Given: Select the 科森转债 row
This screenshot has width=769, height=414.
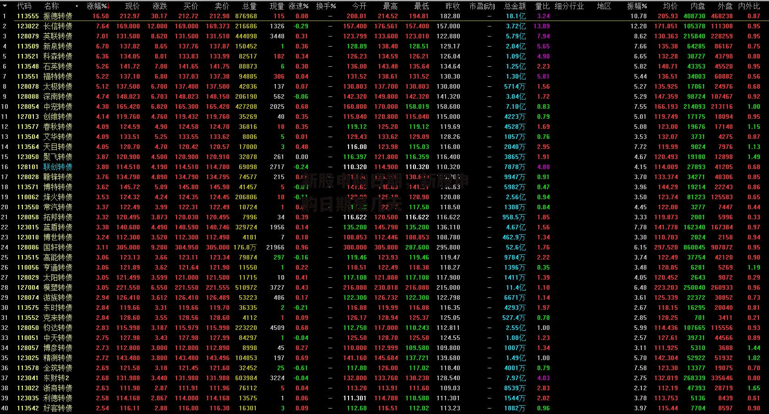Looking at the screenshot, I should click(x=384, y=56).
